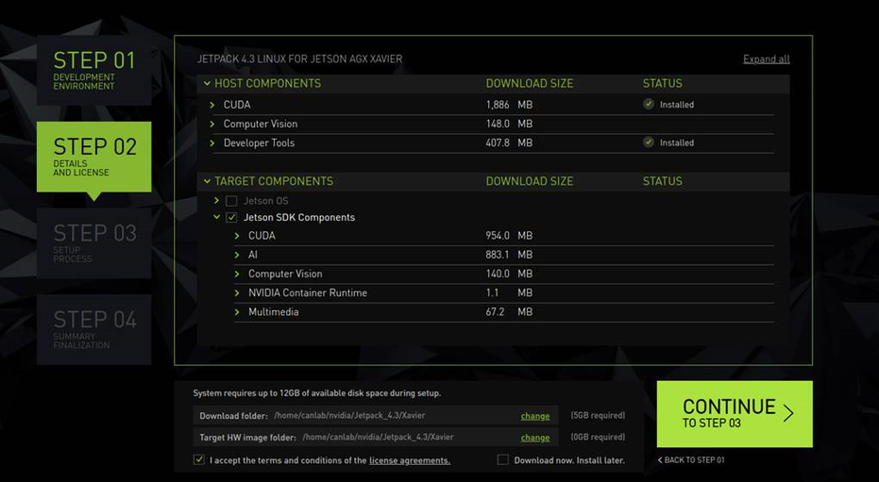This screenshot has width=879, height=482.
Task: Click the 148.0 MB download size
Action: 509,124
